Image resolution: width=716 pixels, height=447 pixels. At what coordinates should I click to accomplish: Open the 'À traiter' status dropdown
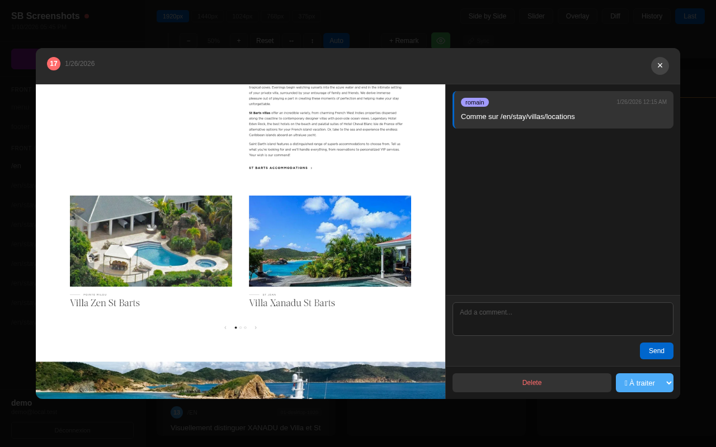(644, 383)
